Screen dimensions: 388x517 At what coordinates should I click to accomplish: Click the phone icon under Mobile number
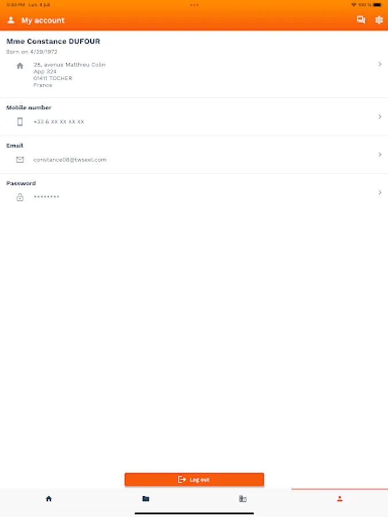point(20,122)
